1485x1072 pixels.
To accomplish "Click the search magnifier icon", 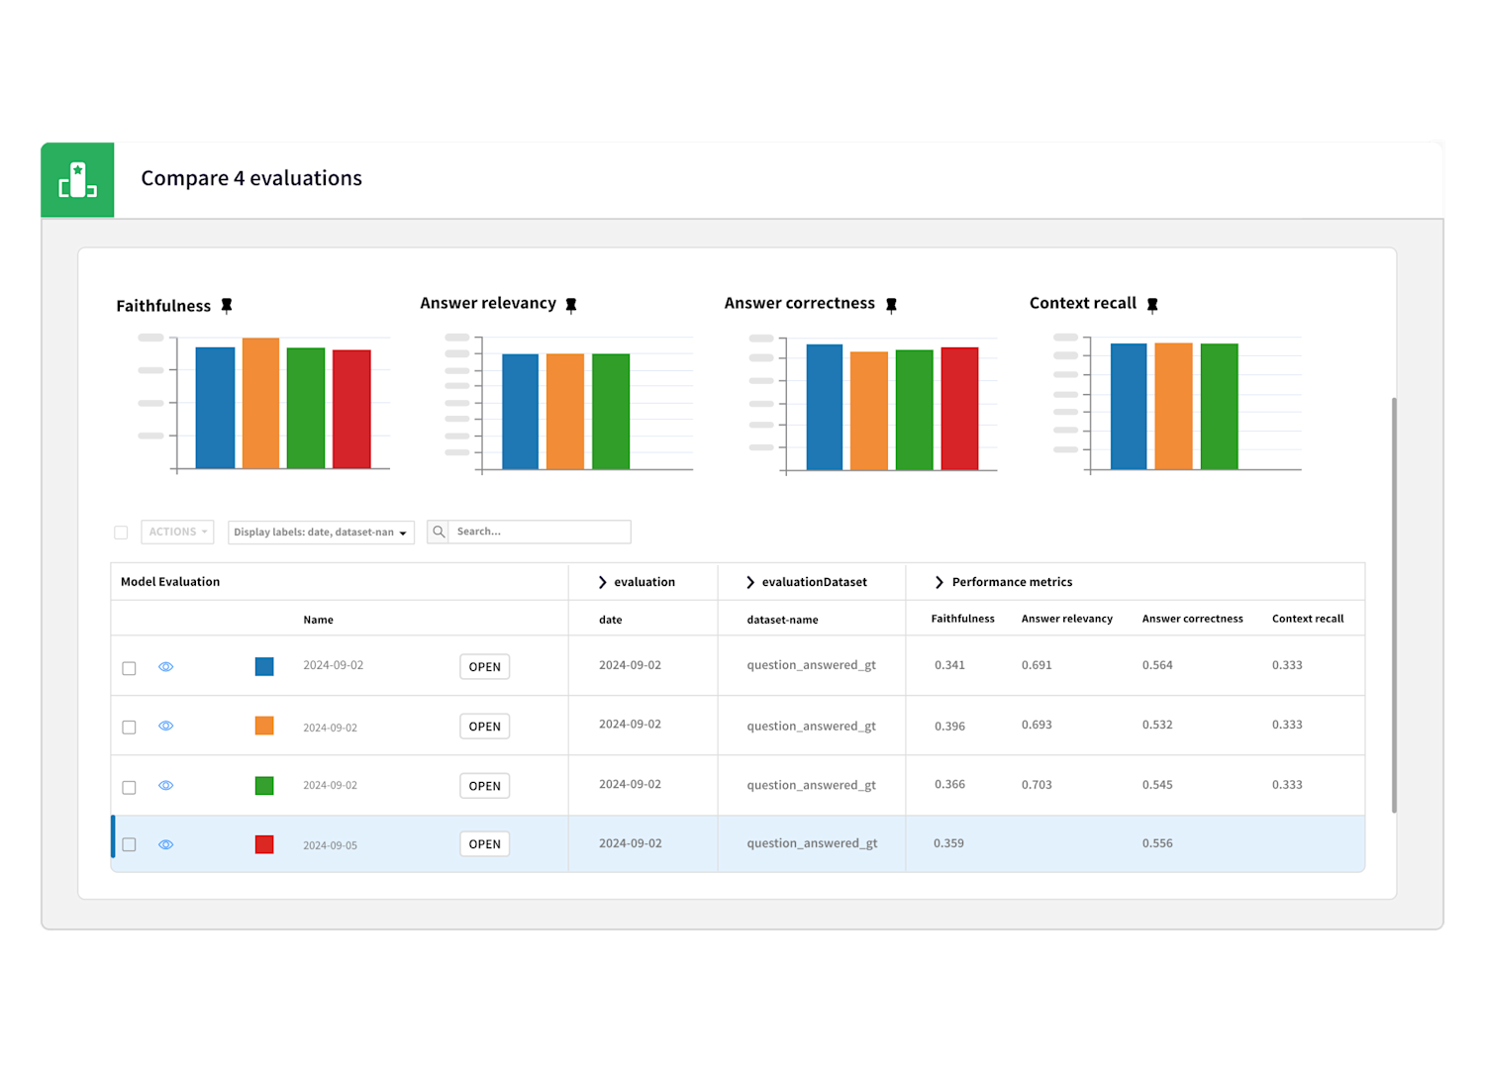I will 439,532.
